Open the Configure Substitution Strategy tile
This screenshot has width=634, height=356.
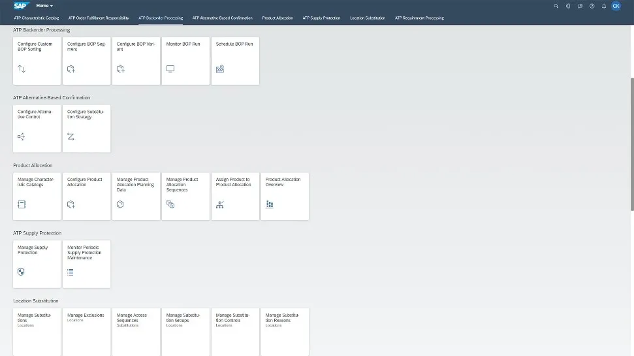coord(86,129)
